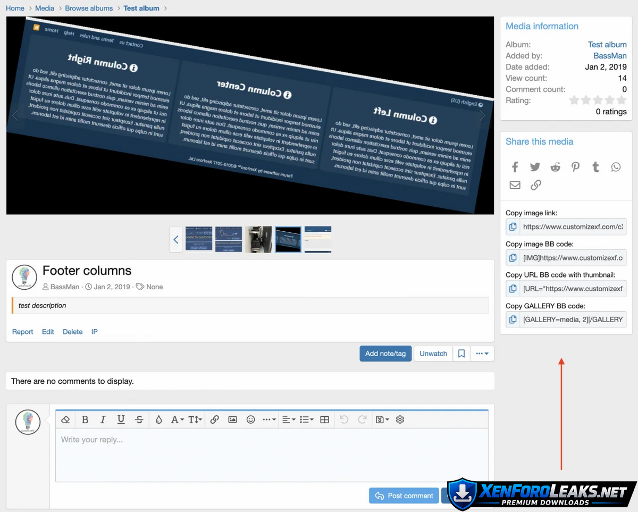The height and width of the screenshot is (512, 638).
Task: Expand the text alignment dropdown
Action: (289, 419)
